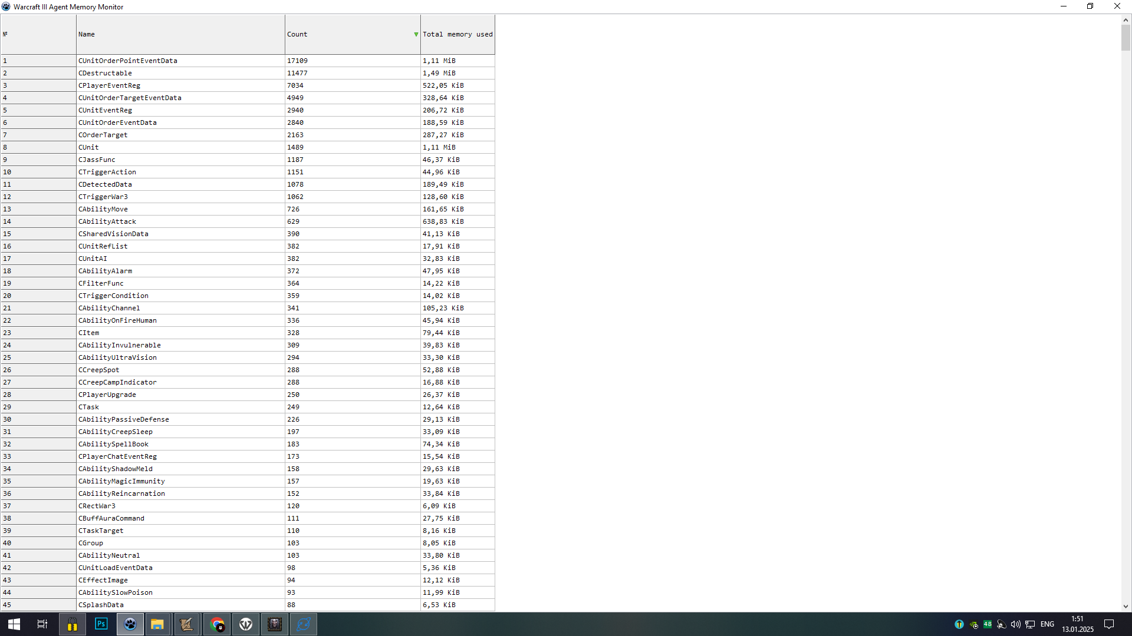Image resolution: width=1132 pixels, height=636 pixels.
Task: Select the CDestructable row
Action: click(x=180, y=73)
